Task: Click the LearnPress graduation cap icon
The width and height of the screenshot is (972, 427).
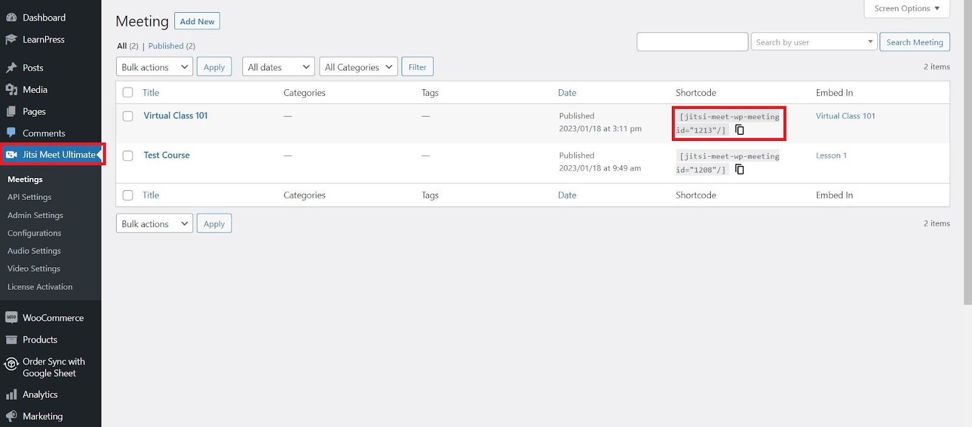Action: [11, 39]
